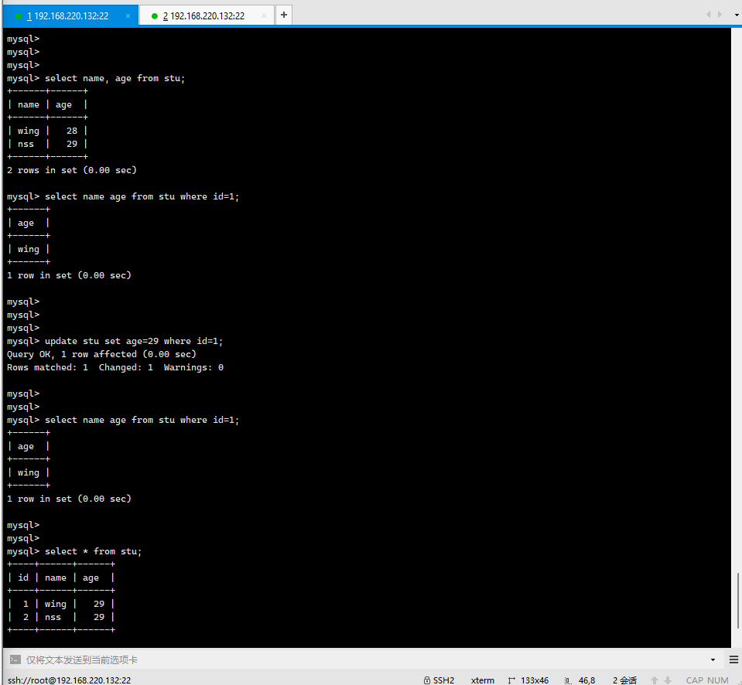Viewport: 742px width, 685px height.
Task: Open the compose bar target dropdown arrow
Action: click(713, 660)
